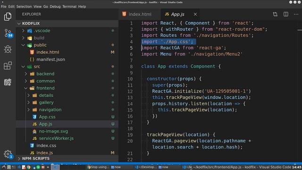Open the Debug view bug icon
Screen dimensions: 302x170
(x=8, y=49)
